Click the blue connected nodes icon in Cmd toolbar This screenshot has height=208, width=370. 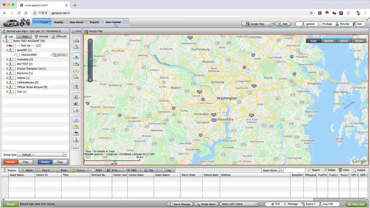pyautogui.click(x=76, y=120)
